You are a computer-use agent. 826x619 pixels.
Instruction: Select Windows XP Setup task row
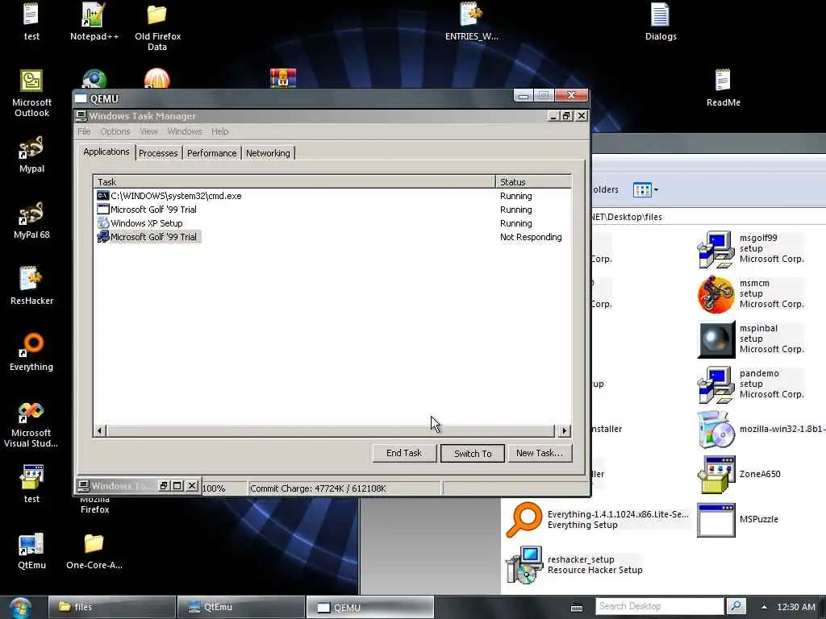[332, 223]
